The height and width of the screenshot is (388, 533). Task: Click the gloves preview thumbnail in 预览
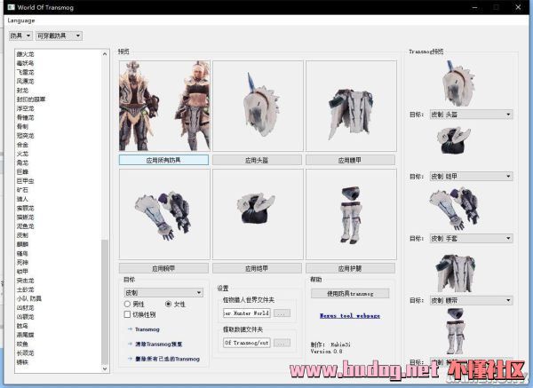(164, 214)
